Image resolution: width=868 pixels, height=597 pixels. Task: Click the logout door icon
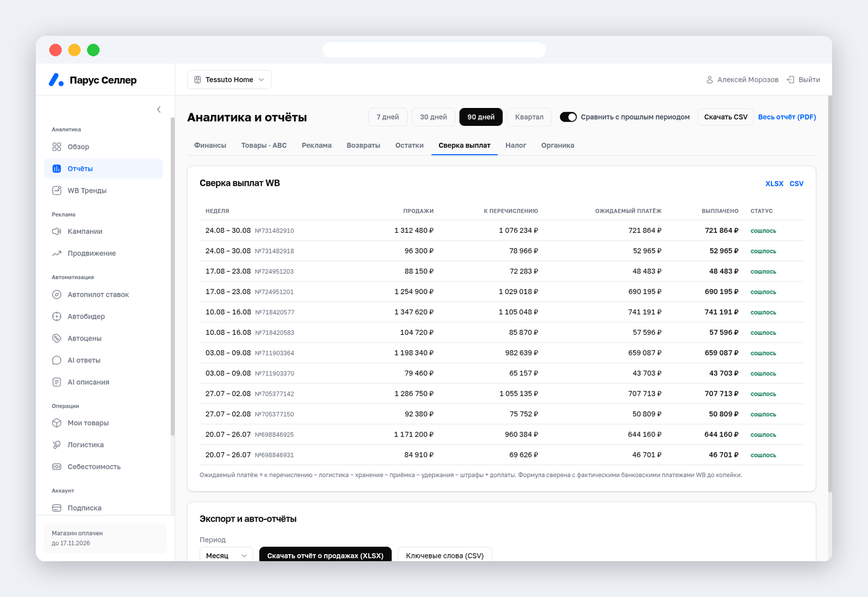point(790,80)
